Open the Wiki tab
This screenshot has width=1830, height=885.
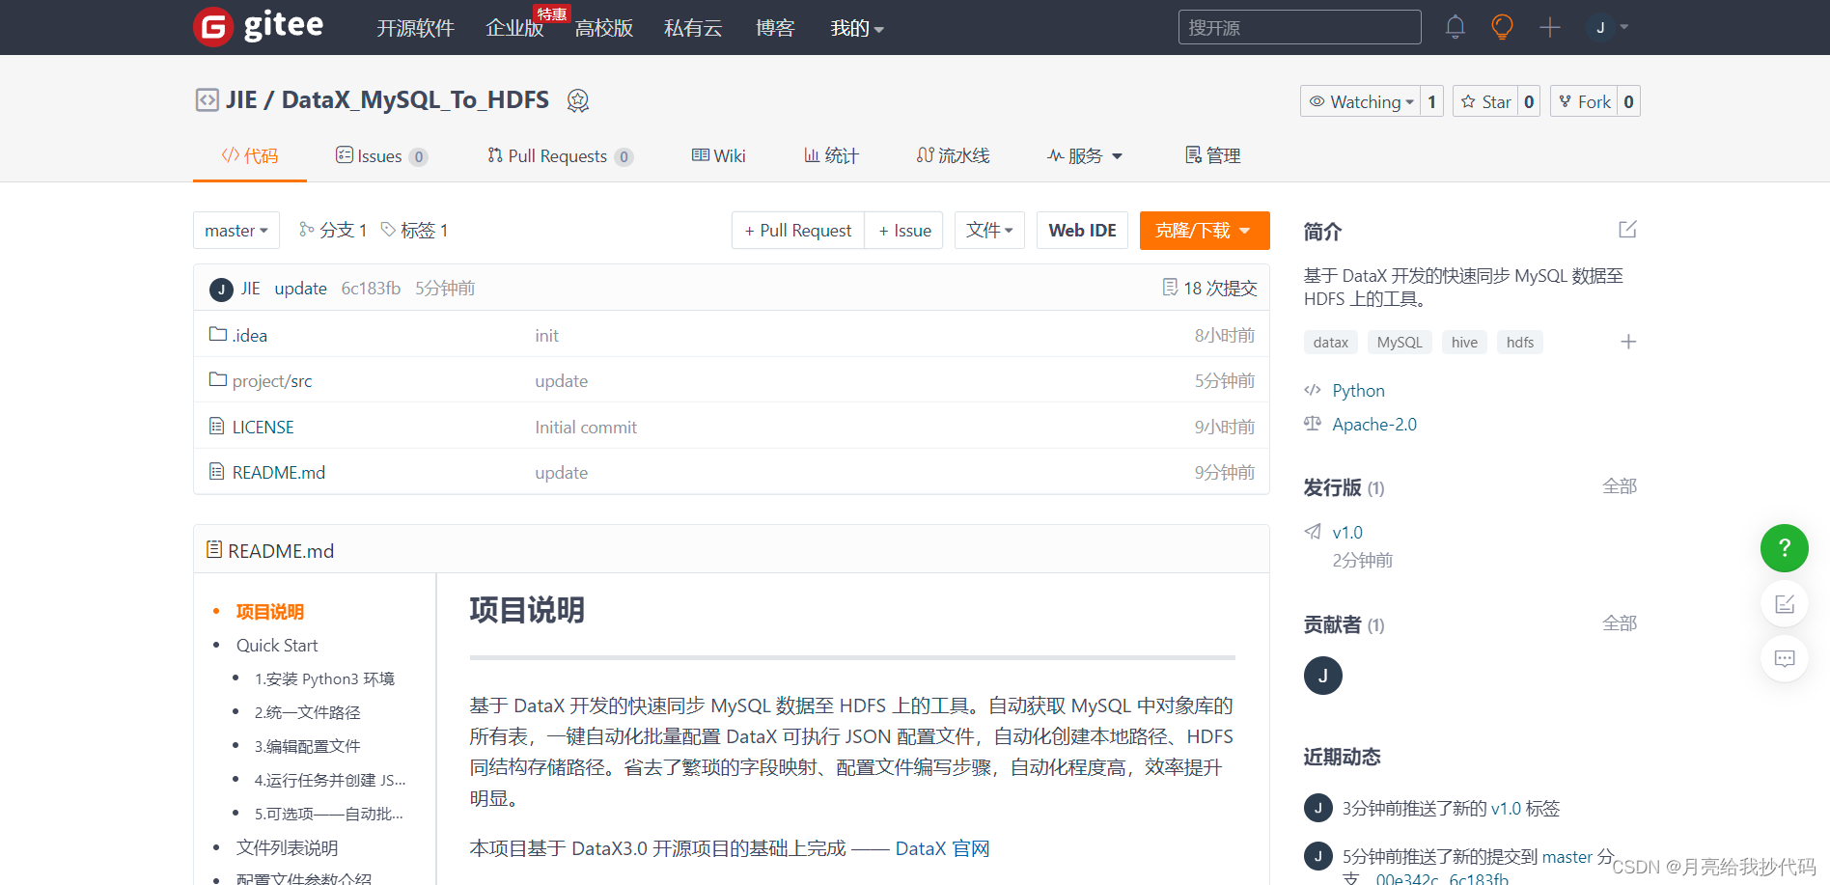click(x=719, y=155)
